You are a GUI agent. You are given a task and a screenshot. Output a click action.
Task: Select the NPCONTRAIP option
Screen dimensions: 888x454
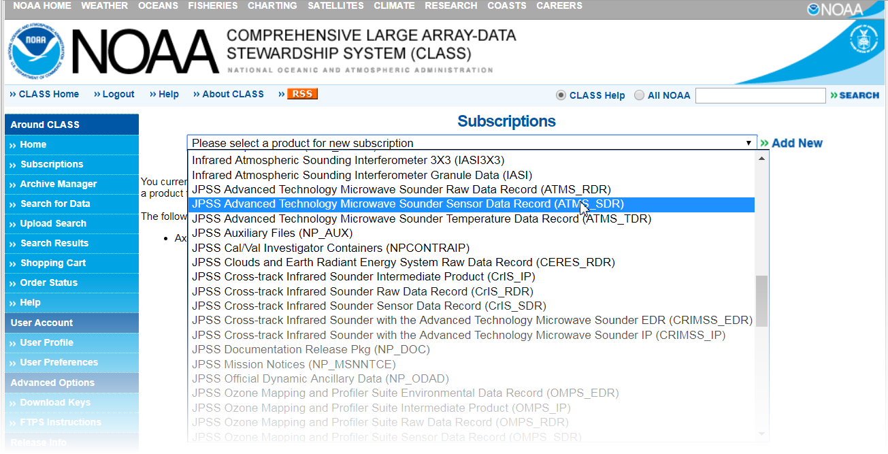471,248
